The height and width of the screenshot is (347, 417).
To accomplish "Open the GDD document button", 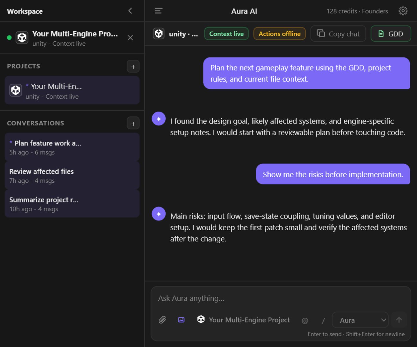I will tap(391, 34).
